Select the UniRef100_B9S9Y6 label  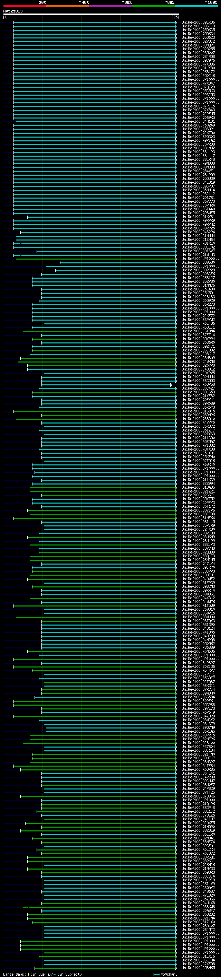pyautogui.click(x=198, y=60)
